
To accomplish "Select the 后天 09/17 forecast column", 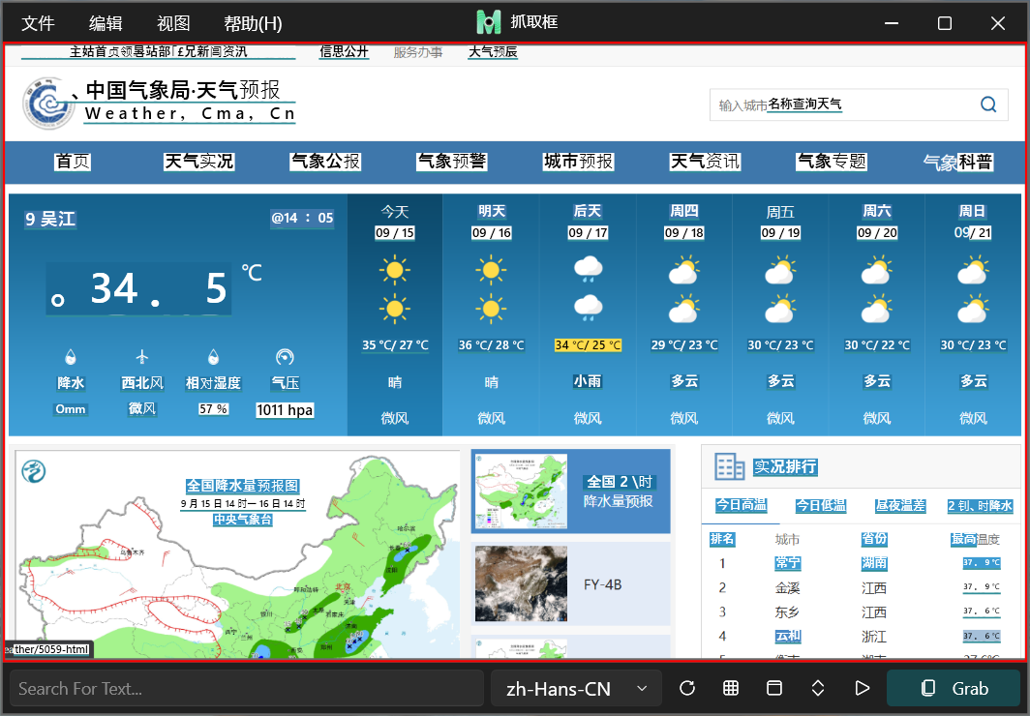I will click(x=588, y=314).
